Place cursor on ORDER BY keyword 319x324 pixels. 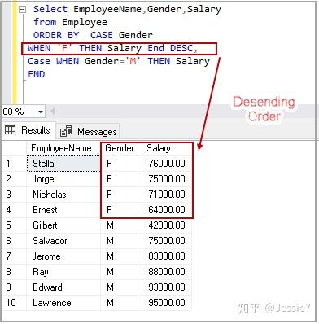tap(56, 35)
